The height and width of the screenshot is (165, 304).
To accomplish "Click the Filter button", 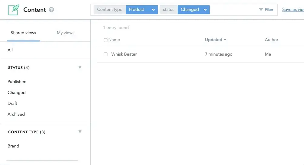I will click(266, 9).
